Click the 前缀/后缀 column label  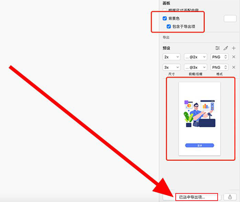195,74
